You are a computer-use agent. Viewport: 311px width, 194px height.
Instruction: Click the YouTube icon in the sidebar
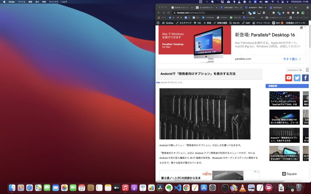pos(289,78)
